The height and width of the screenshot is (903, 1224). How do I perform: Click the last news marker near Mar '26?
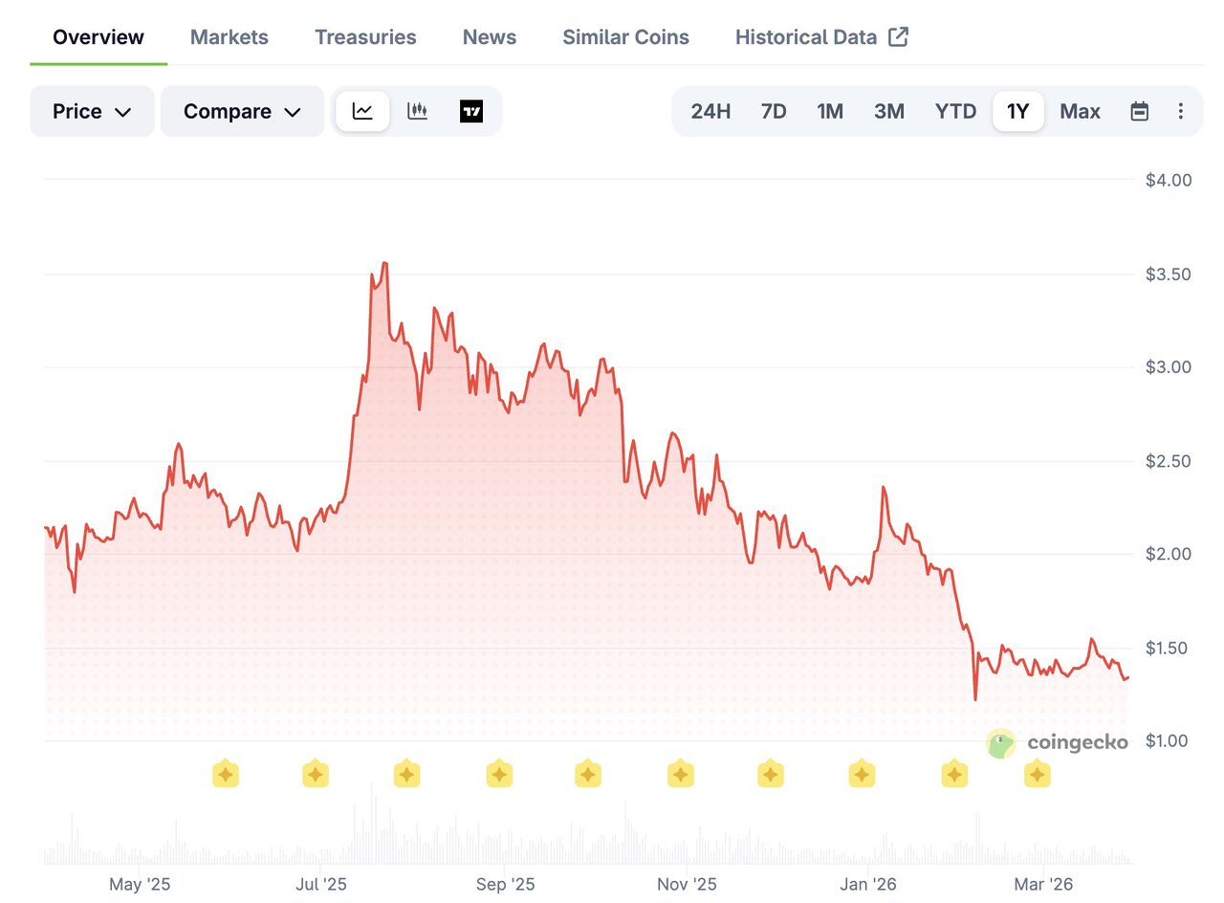pyautogui.click(x=1038, y=774)
